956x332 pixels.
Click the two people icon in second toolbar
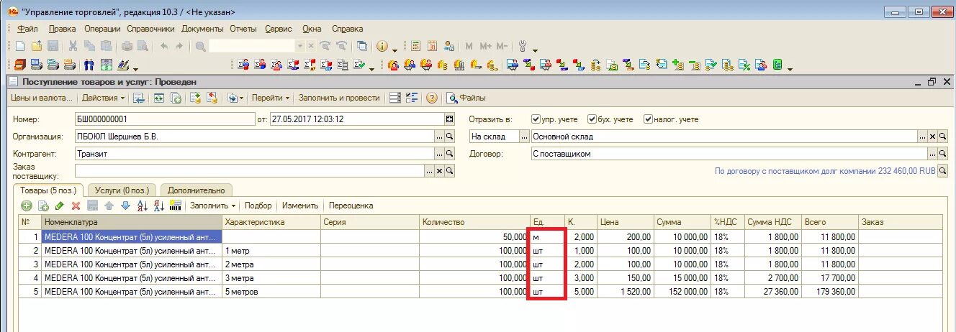(x=89, y=65)
